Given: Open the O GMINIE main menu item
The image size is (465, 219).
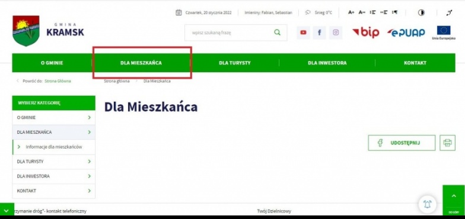Looking at the screenshot, I should click(52, 63).
